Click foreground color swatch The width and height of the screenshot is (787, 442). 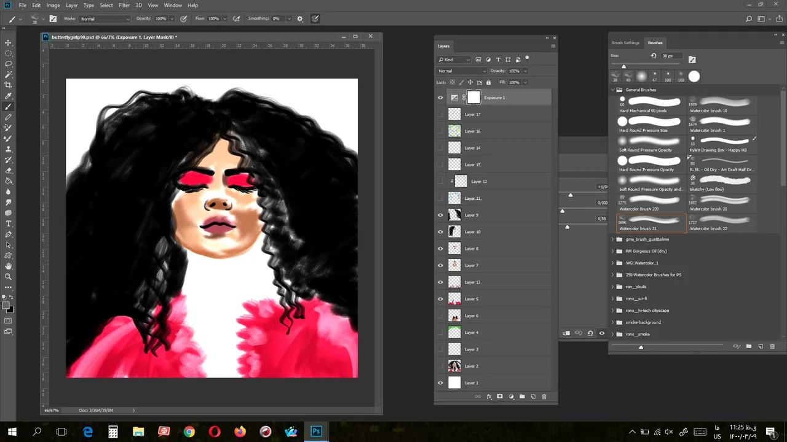point(6,306)
